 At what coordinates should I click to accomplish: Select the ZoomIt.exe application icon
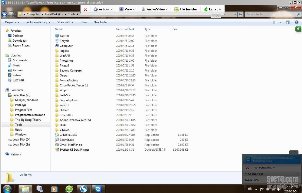57,140
